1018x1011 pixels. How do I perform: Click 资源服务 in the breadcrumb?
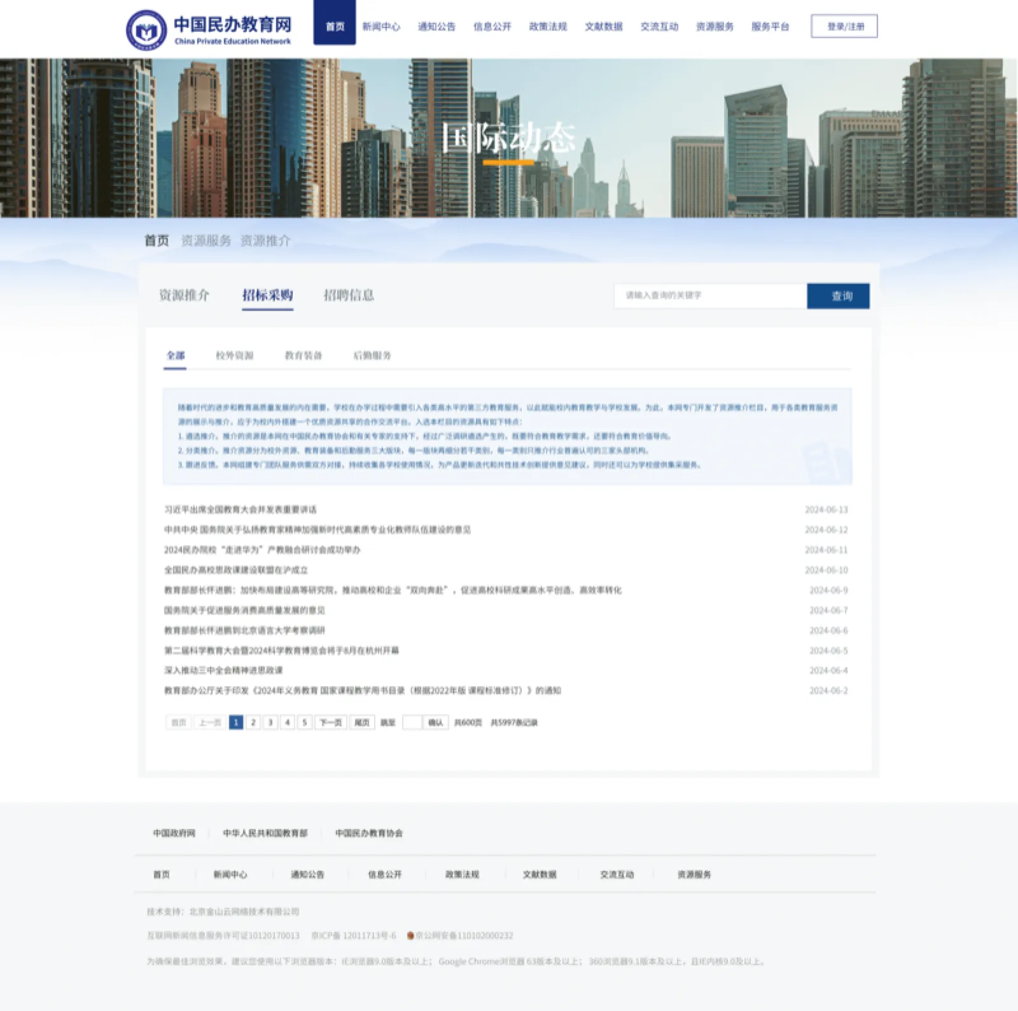click(206, 240)
